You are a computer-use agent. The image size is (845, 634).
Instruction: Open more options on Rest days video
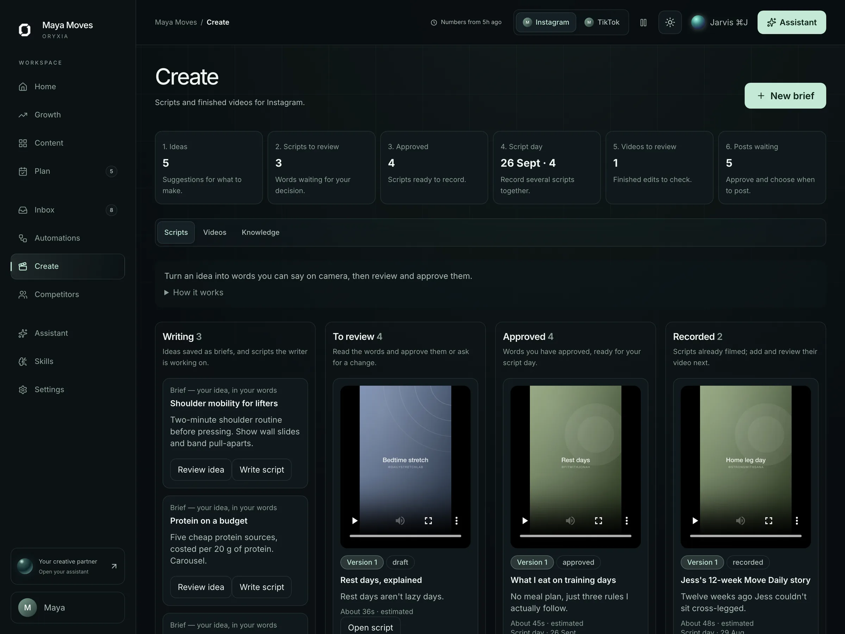click(626, 521)
